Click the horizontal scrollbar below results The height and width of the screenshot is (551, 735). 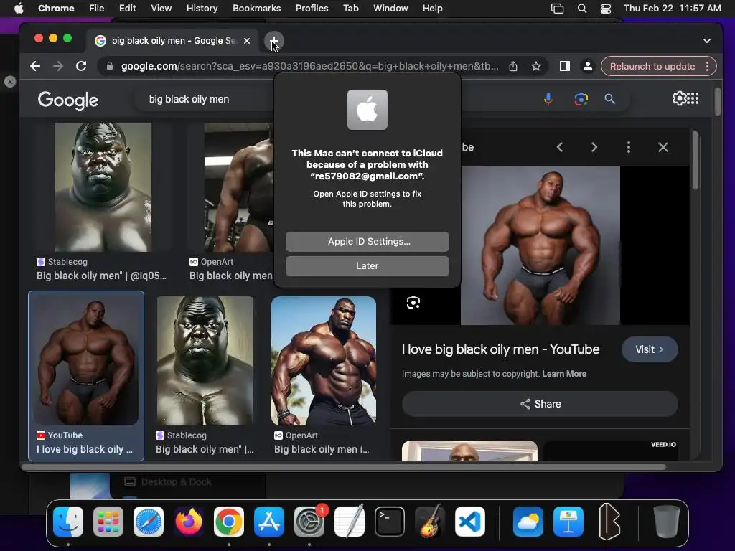point(344,466)
